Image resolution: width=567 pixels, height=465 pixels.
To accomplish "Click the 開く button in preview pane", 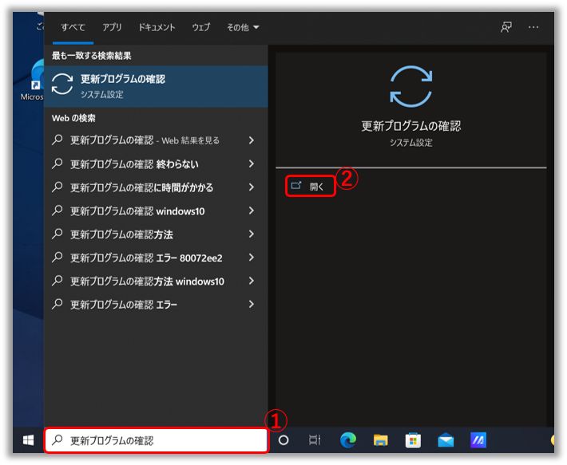I will point(311,187).
